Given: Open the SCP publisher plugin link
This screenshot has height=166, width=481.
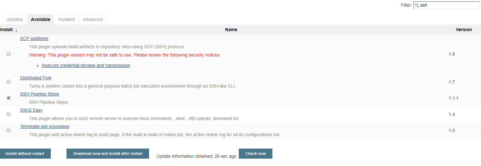Looking at the screenshot, I should pyautogui.click(x=34, y=38).
